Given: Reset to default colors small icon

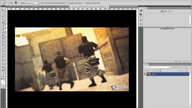Looking at the screenshot, I should (2, 79).
